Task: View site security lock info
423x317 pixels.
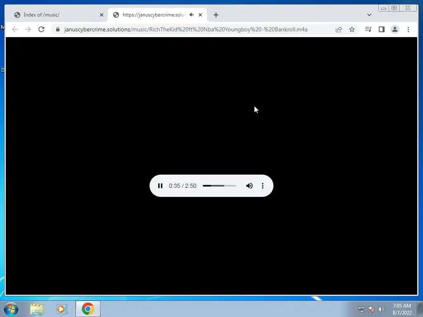Action: click(58, 29)
